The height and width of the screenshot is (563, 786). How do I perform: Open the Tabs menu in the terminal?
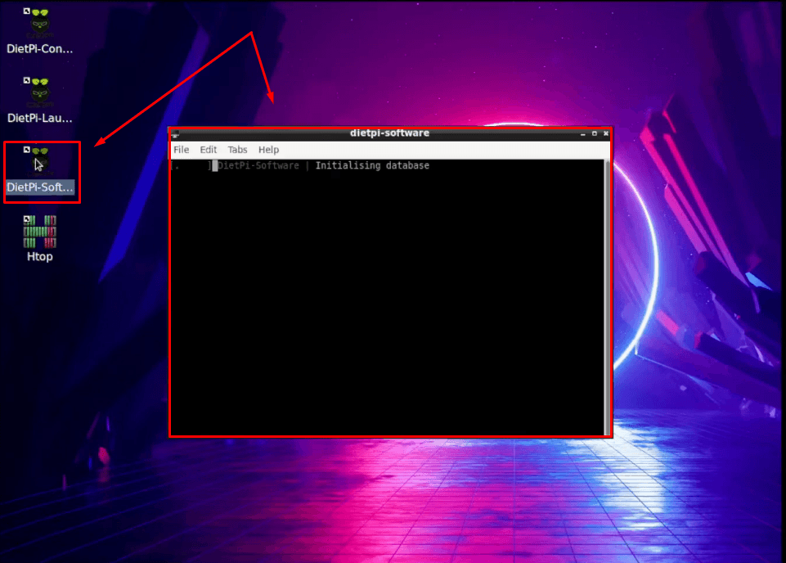pos(237,150)
